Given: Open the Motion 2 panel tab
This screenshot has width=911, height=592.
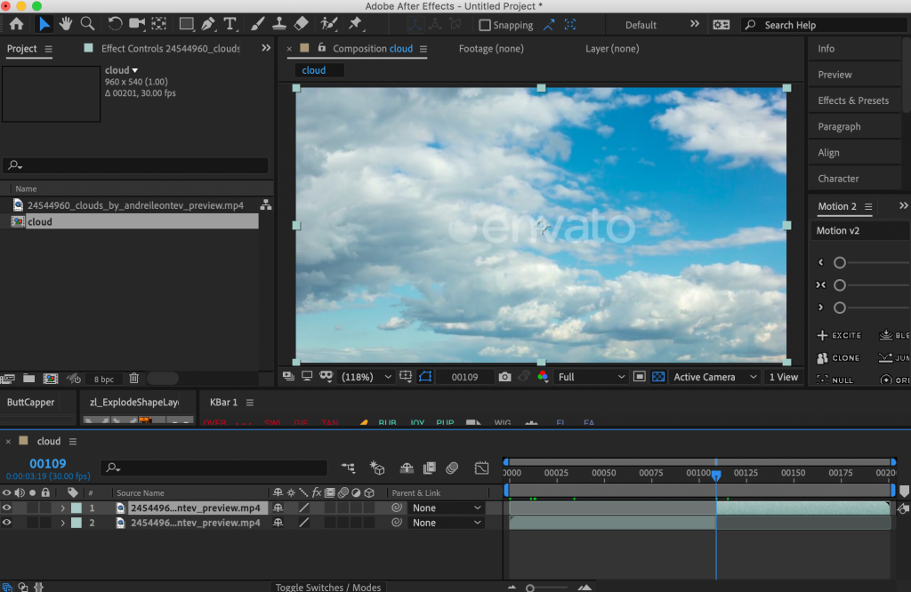Looking at the screenshot, I should pos(836,206).
